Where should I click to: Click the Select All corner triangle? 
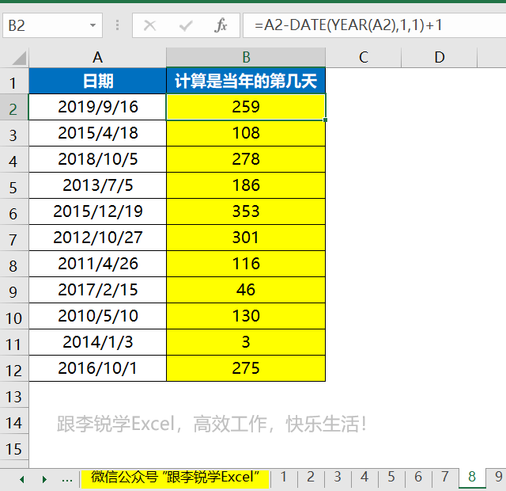coord(19,58)
